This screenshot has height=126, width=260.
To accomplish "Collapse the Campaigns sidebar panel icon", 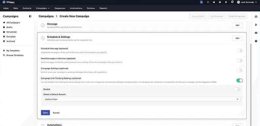I will 30,16.
